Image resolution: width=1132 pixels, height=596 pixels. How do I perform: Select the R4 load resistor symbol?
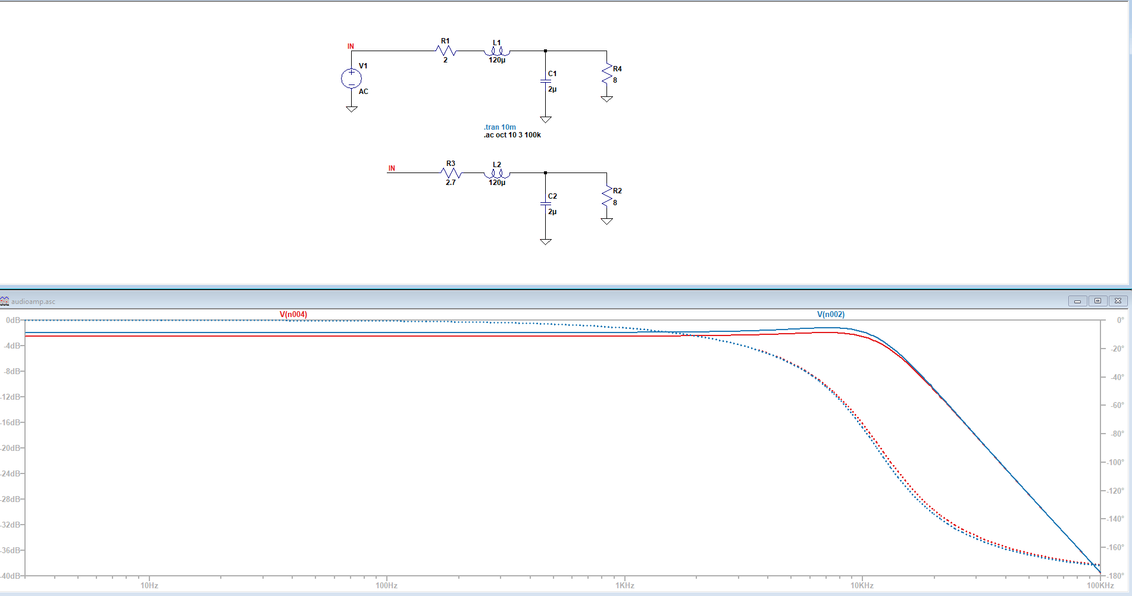pos(606,74)
